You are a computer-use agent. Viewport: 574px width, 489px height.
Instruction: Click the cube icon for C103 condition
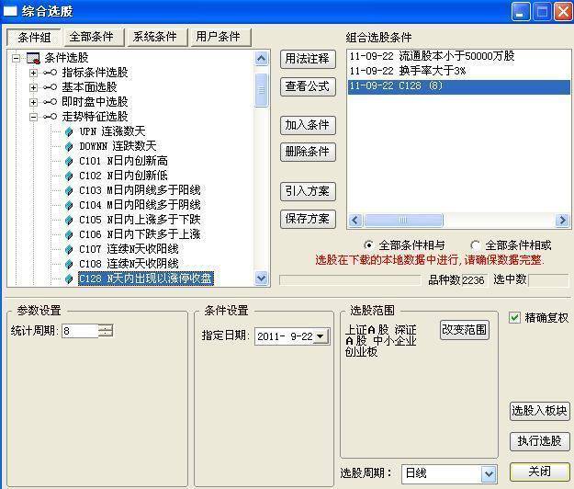coord(69,190)
